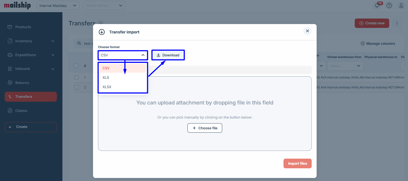Image resolution: width=408 pixels, height=181 pixels.
Task: Toggle the select-all checkbox in table header
Action: (76, 66)
